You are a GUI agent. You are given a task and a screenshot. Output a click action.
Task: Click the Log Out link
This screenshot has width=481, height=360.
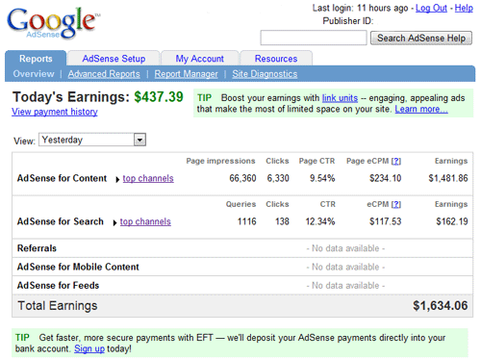(x=431, y=8)
